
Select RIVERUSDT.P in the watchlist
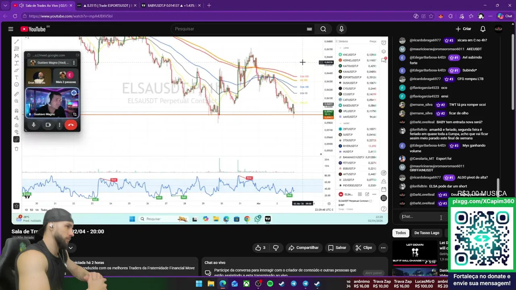[350, 146]
